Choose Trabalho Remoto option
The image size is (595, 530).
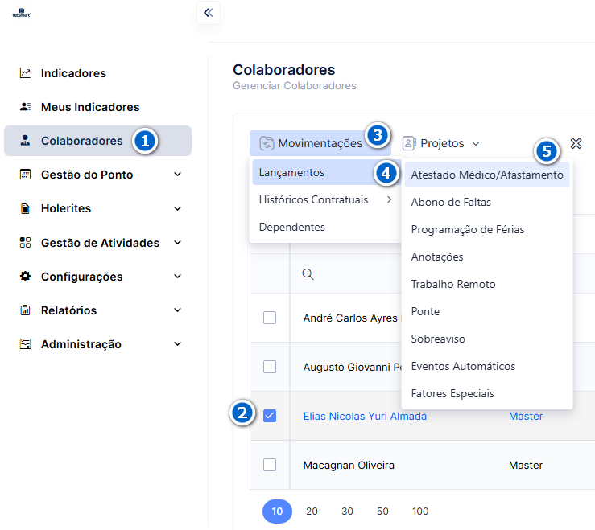487,284
